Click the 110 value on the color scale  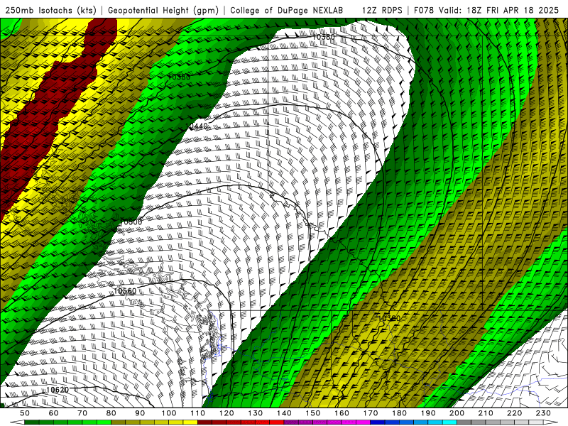click(x=198, y=413)
